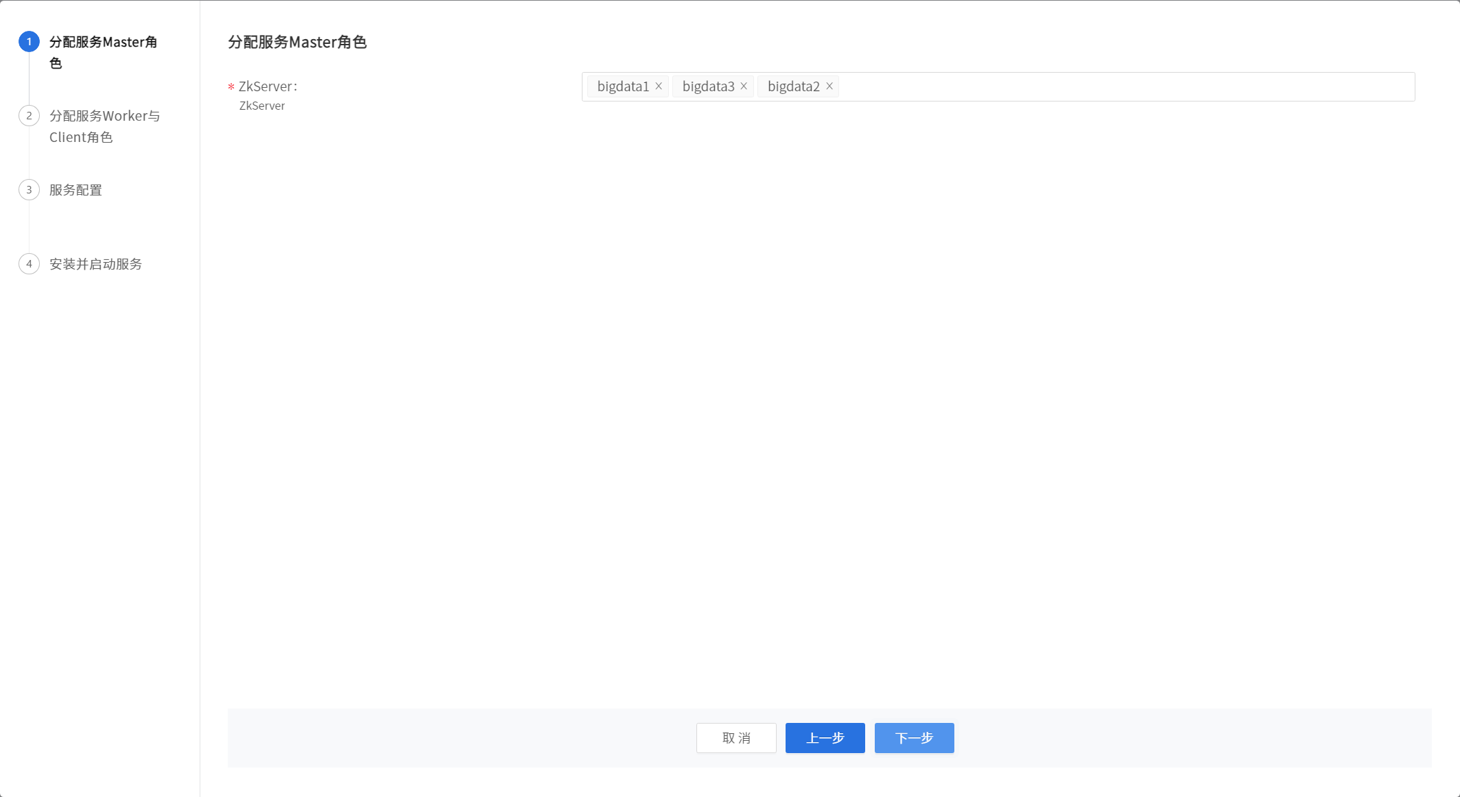Select the 服务配置 step label

75,190
